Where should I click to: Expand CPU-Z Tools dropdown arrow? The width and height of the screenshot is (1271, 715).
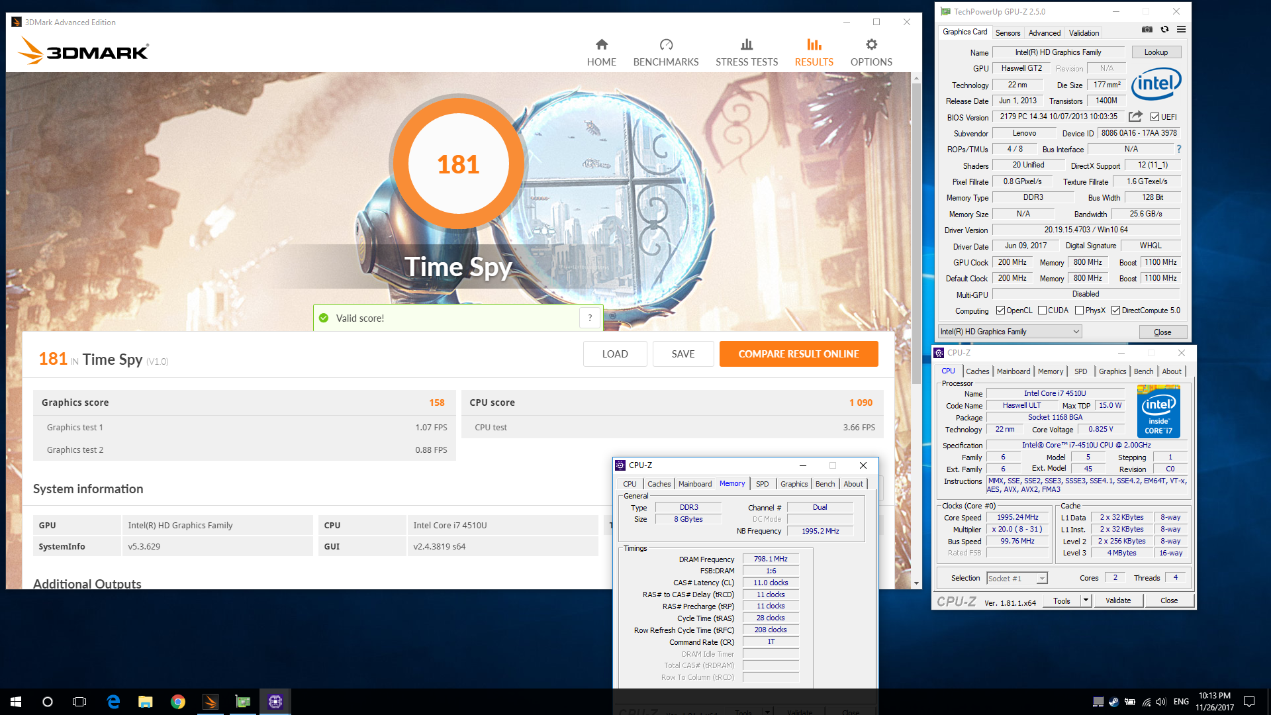[x=1086, y=600]
